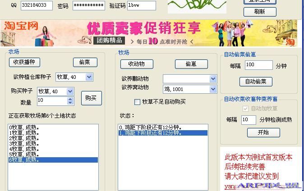Click the 自动偷菜 button

(x=256, y=82)
